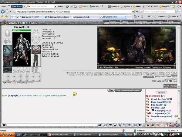This screenshot has width=182, height=137.
Task: Click the Возврат link under game scene
Action: pos(139,67)
